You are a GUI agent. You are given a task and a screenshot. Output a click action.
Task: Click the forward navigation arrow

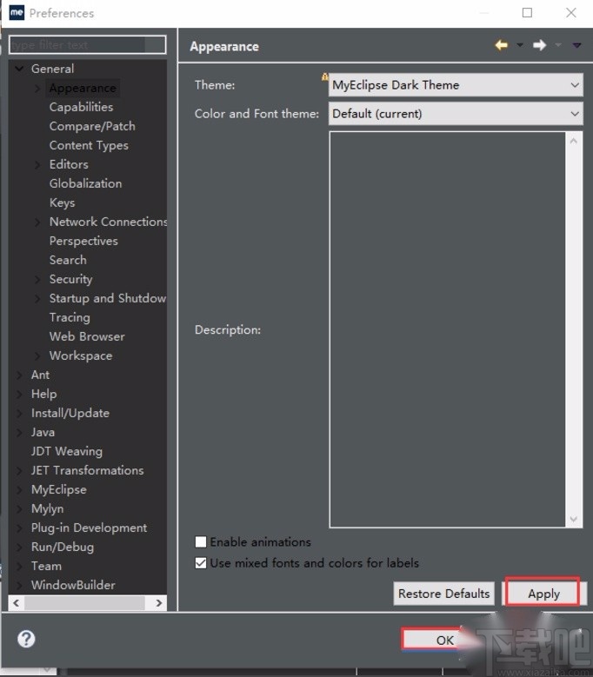539,45
